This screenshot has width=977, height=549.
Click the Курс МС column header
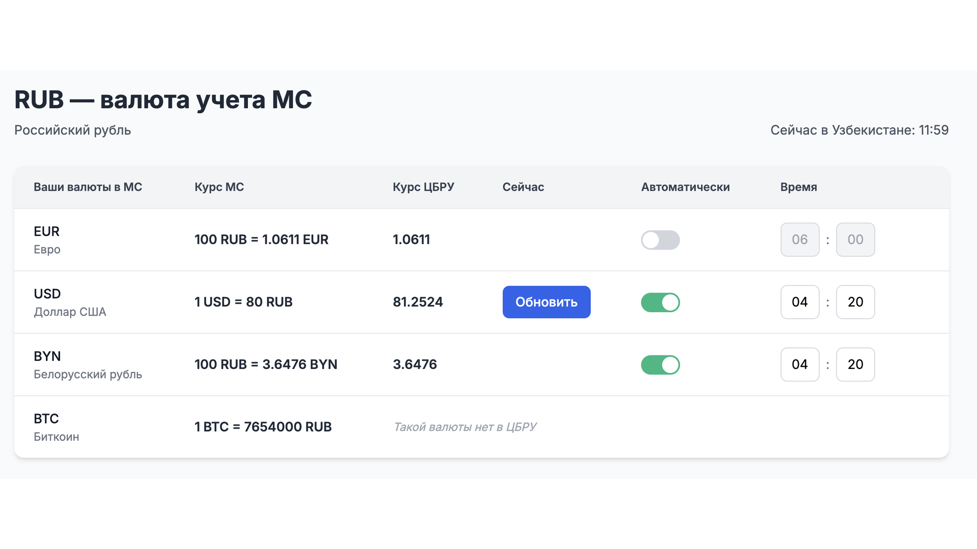(219, 187)
